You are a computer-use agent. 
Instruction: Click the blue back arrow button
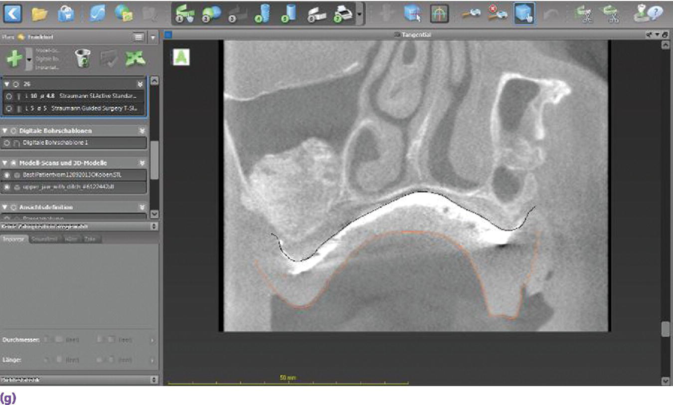(x=12, y=13)
